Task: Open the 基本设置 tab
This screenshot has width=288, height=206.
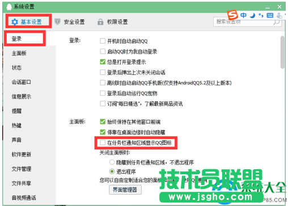Action: [x=27, y=22]
